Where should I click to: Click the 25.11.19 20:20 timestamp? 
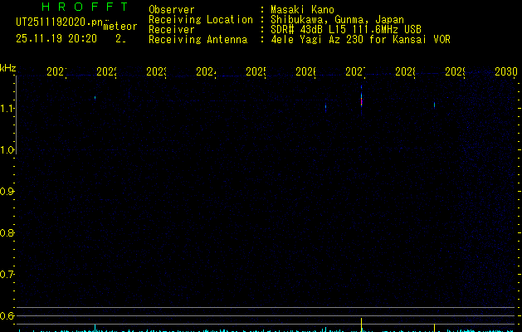pyautogui.click(x=56, y=38)
